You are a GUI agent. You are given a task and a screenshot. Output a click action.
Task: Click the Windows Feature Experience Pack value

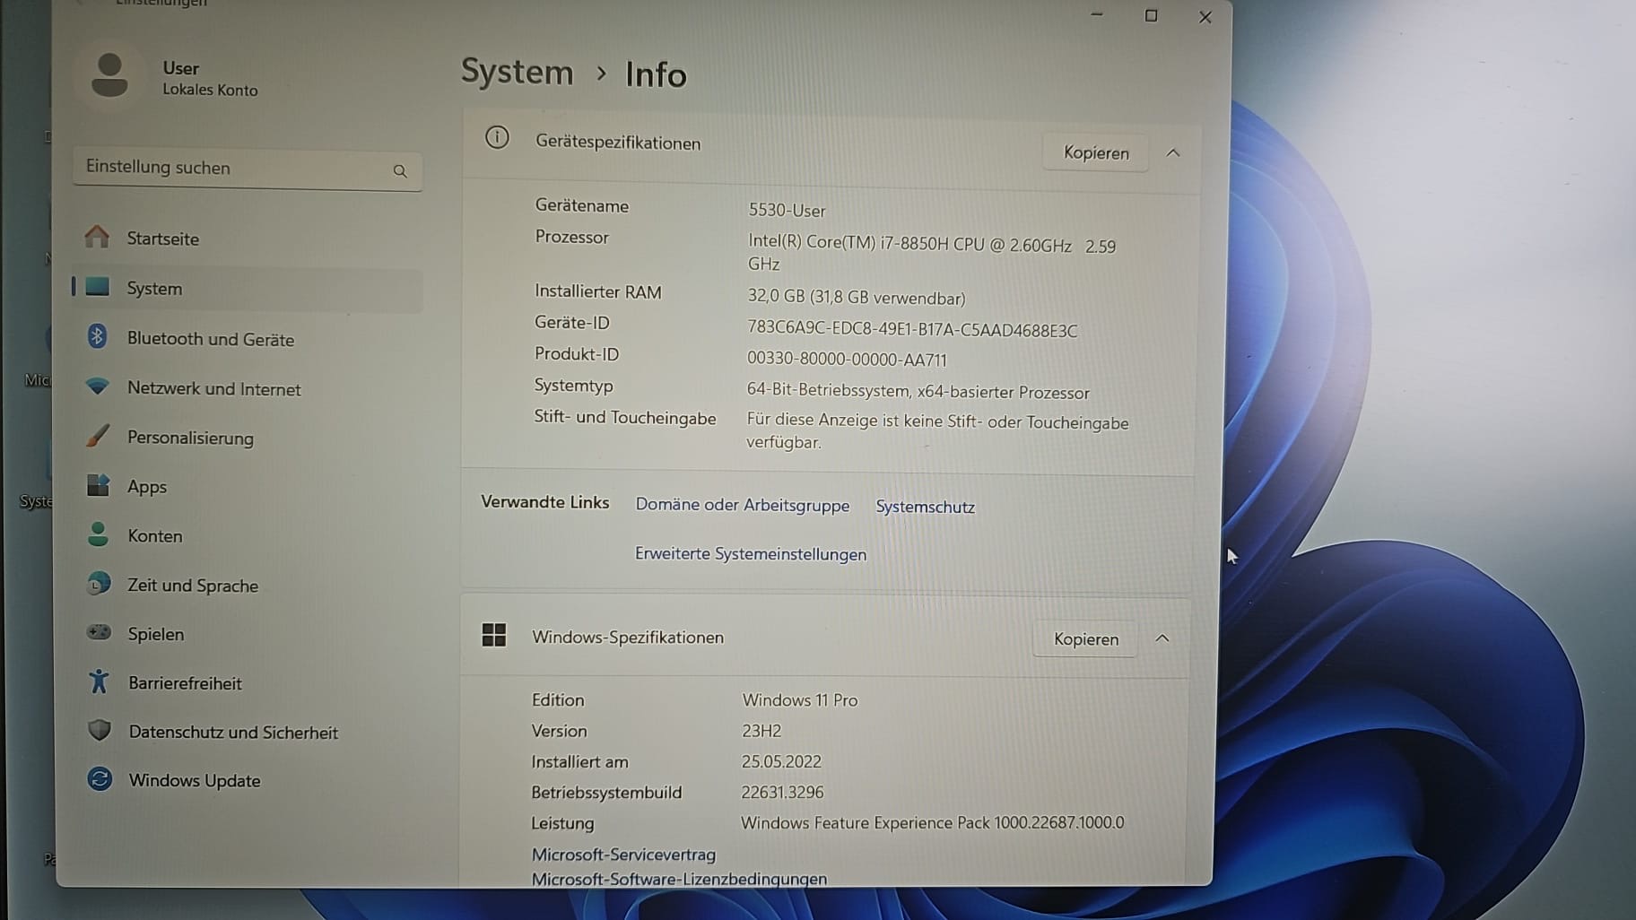pyautogui.click(x=932, y=822)
